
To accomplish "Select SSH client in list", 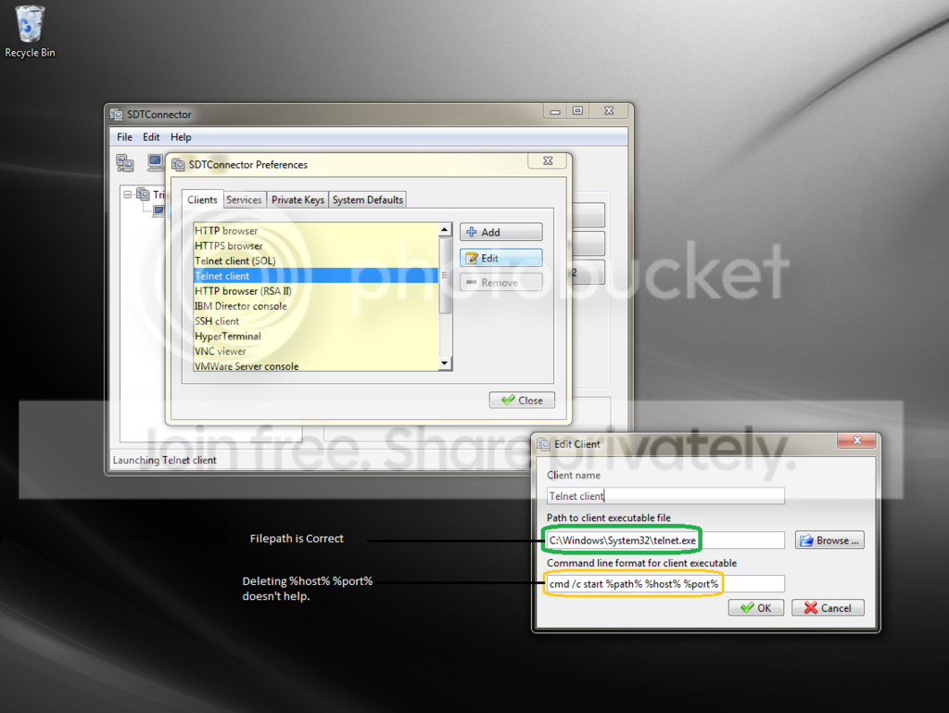I will (x=315, y=321).
